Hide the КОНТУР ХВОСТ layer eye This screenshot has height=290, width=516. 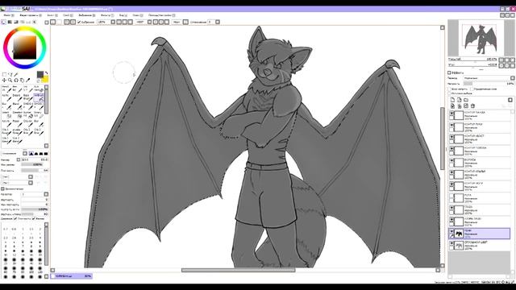click(451, 137)
